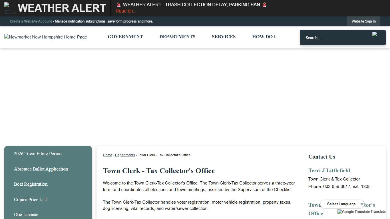
Task: Open the 2026 Town Filing Period page
Action: tap(38, 153)
